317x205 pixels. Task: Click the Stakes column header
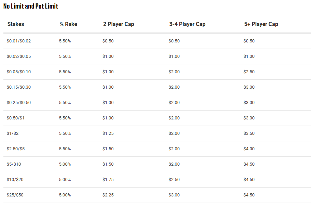(16, 24)
